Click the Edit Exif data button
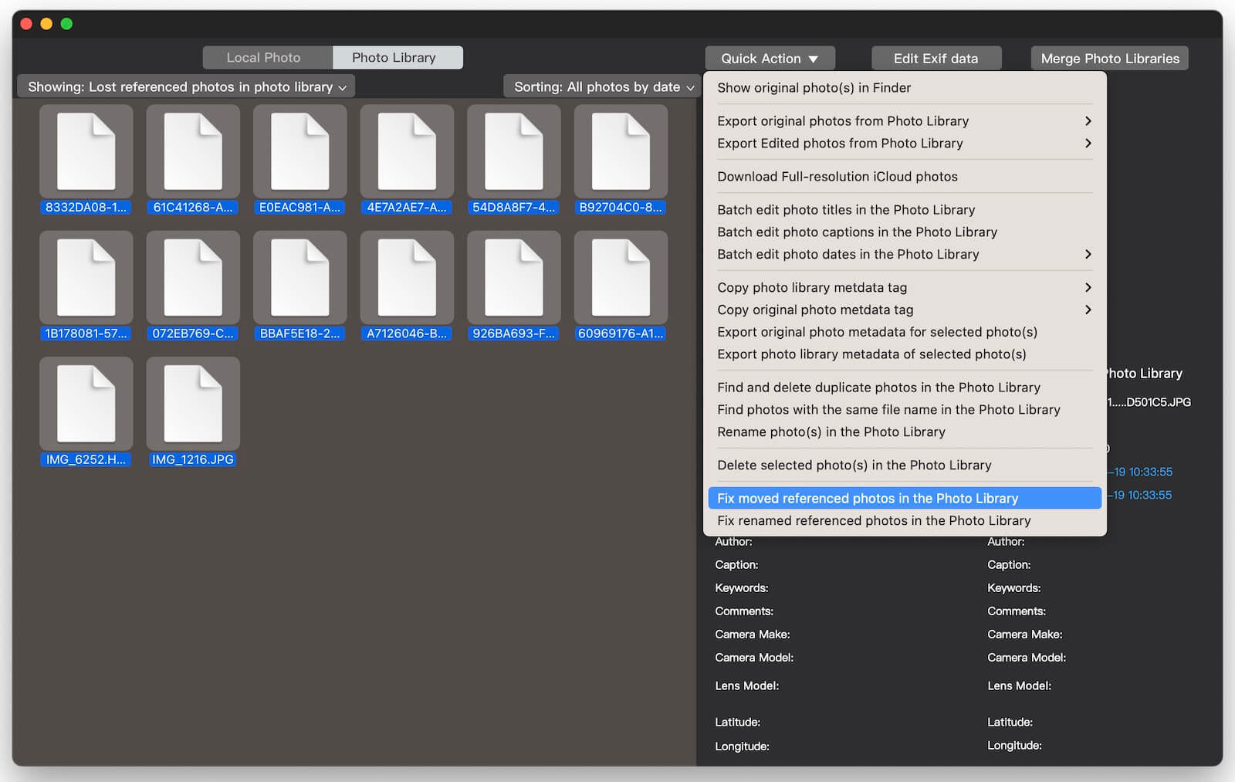This screenshot has height=782, width=1235. [936, 59]
